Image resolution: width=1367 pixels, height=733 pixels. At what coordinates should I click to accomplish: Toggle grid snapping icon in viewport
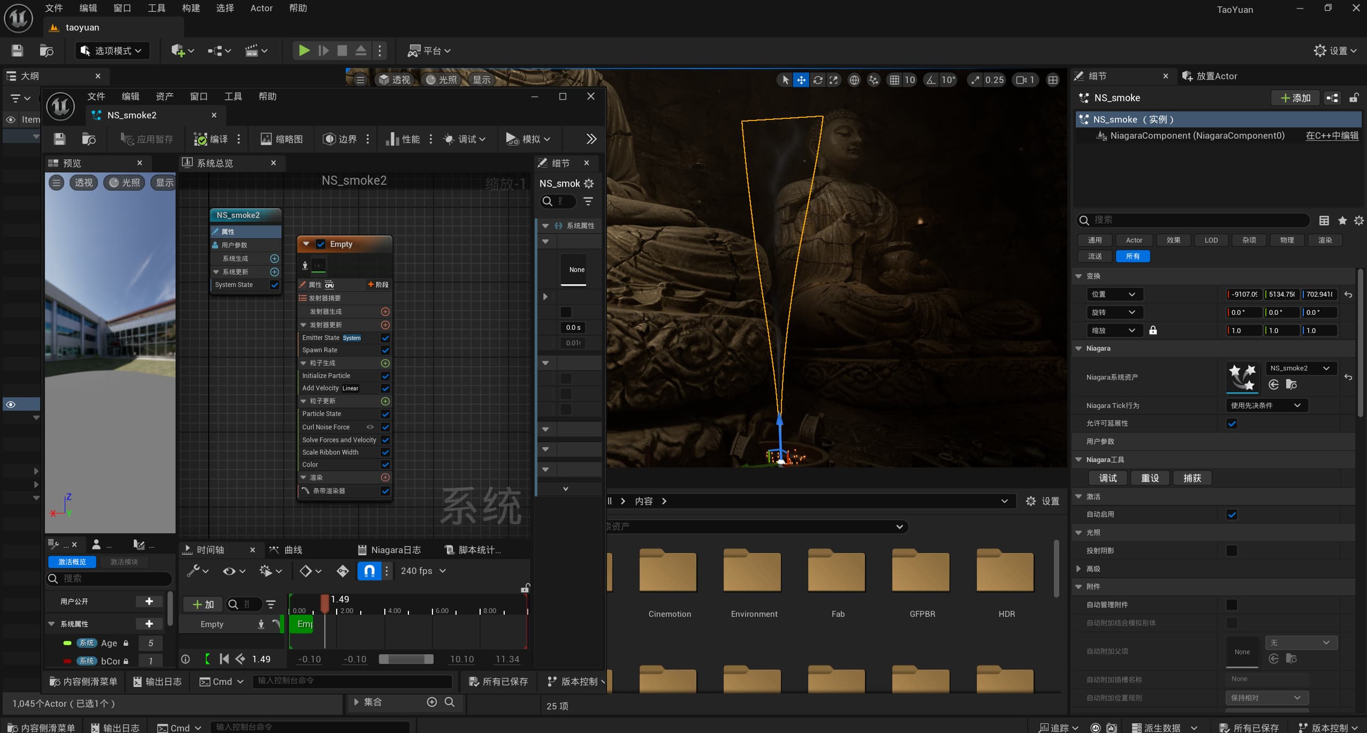pyautogui.click(x=894, y=80)
